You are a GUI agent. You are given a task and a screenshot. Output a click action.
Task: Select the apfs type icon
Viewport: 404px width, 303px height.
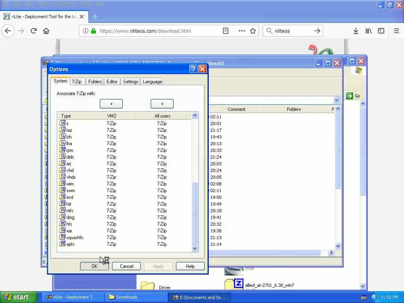[x=62, y=243]
